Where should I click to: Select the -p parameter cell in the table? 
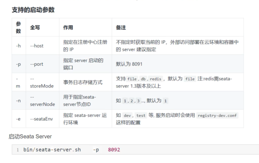coord(18,64)
